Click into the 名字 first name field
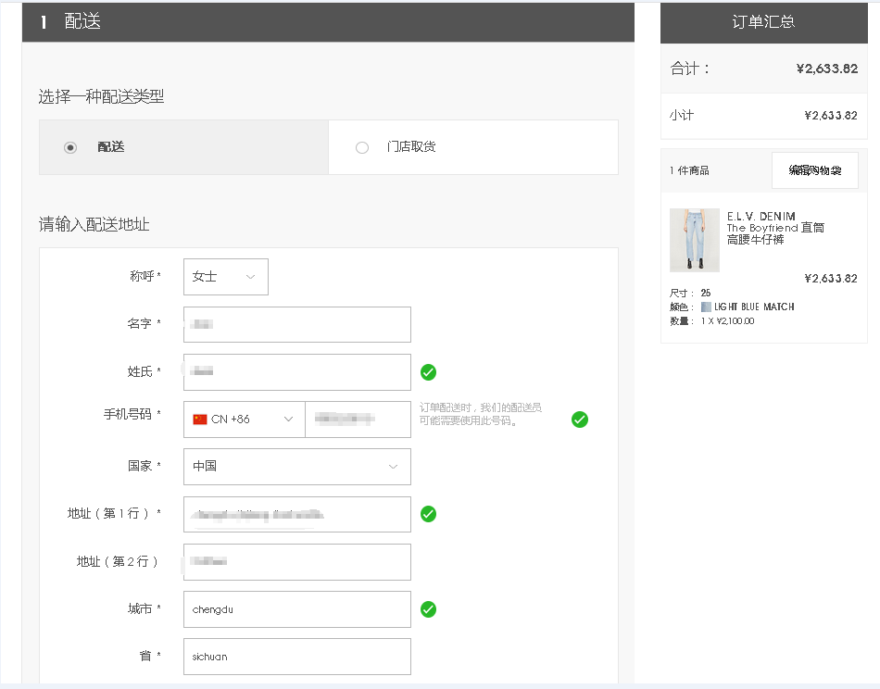Screen dimensions: 880x689 (x=296, y=324)
